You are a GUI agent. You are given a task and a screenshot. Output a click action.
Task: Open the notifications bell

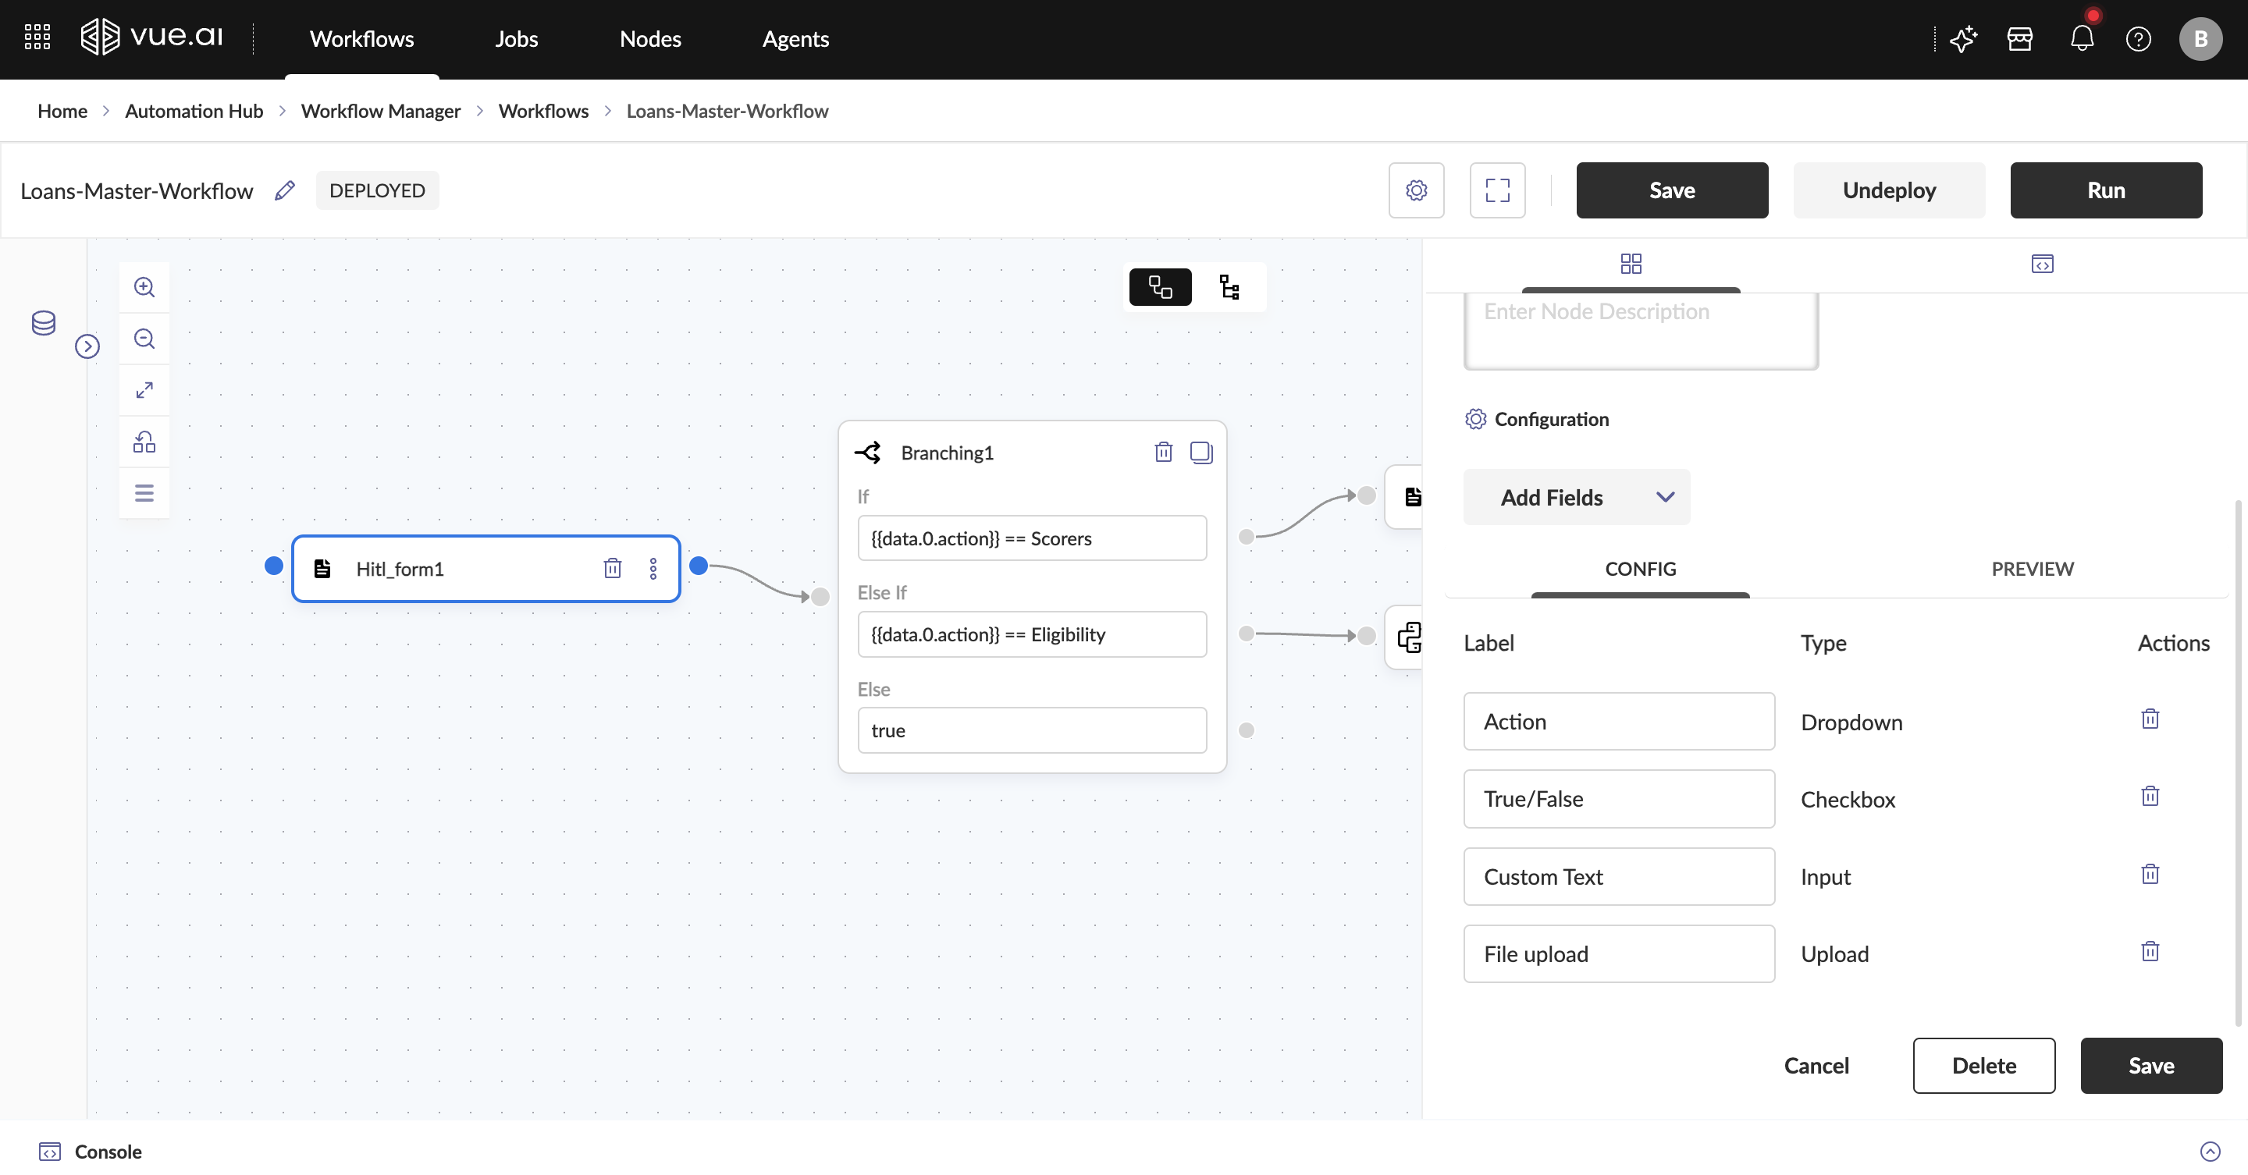2081,39
